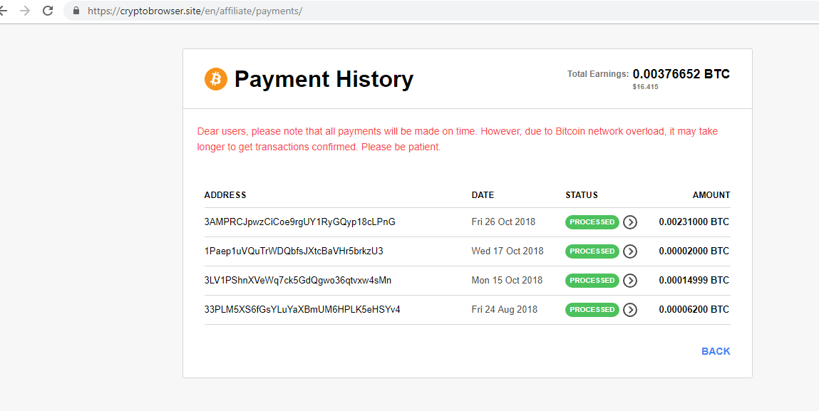Image resolution: width=819 pixels, height=411 pixels.
Task: Click the browser forward arrow
Action: point(24,11)
